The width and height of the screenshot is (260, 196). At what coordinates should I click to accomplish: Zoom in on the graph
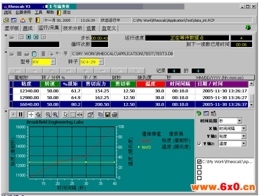point(55,114)
